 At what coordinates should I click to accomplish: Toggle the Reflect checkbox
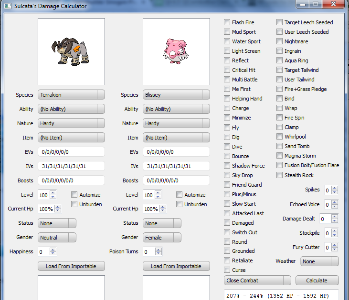tap(227, 60)
